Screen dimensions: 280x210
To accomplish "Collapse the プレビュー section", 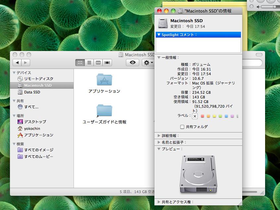I will 159,149.
